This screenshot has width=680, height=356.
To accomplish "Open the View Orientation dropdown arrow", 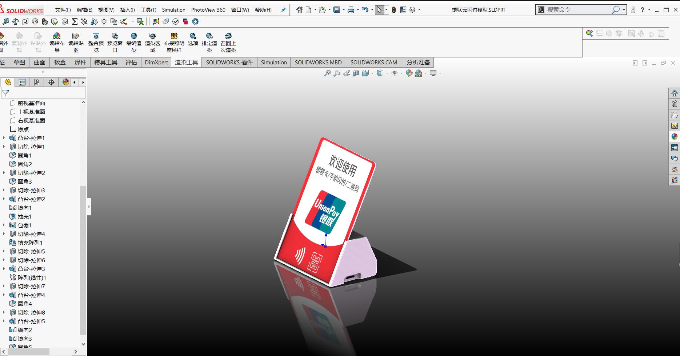I will [x=372, y=73].
